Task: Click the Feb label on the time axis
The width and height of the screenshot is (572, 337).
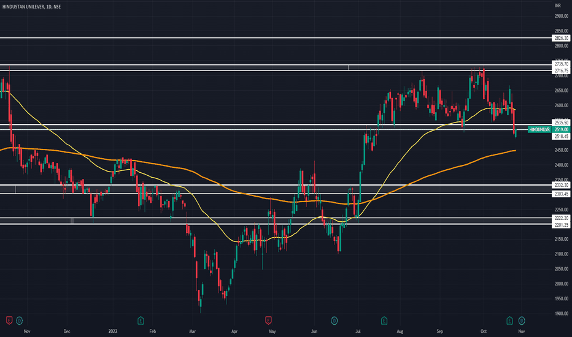Action: [152, 331]
